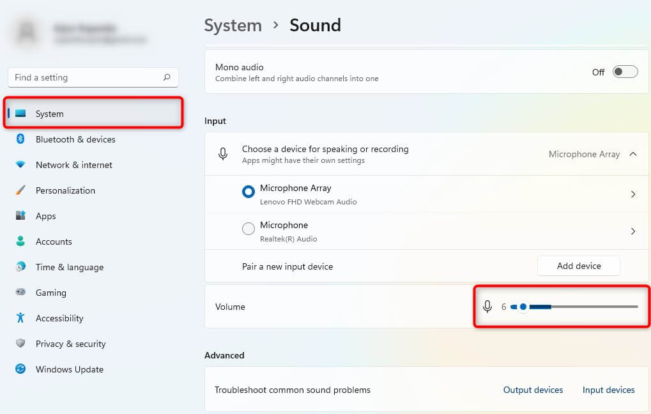
Task: Click the Apps icon in sidebar
Action: (20, 216)
